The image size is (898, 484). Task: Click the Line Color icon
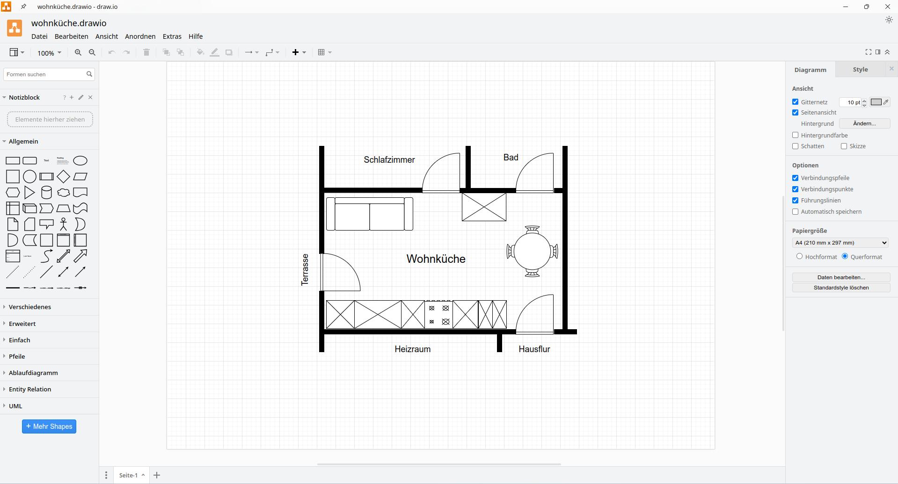(214, 52)
